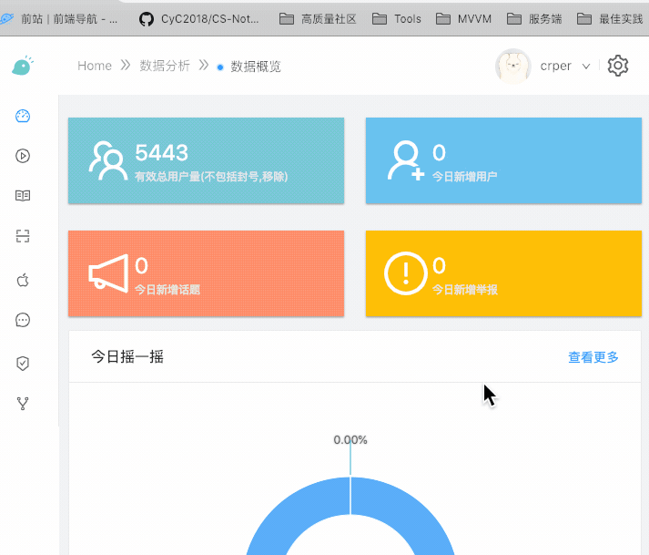Open the open-book sidebar icon
This screenshot has width=649, height=555.
pyautogui.click(x=23, y=196)
